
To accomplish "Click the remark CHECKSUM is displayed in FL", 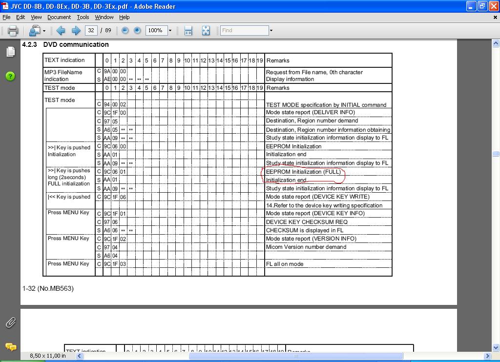I will 305,230.
